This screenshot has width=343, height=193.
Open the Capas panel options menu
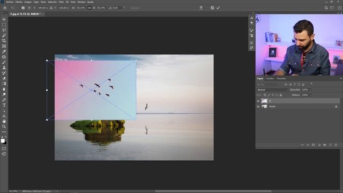click(x=341, y=78)
